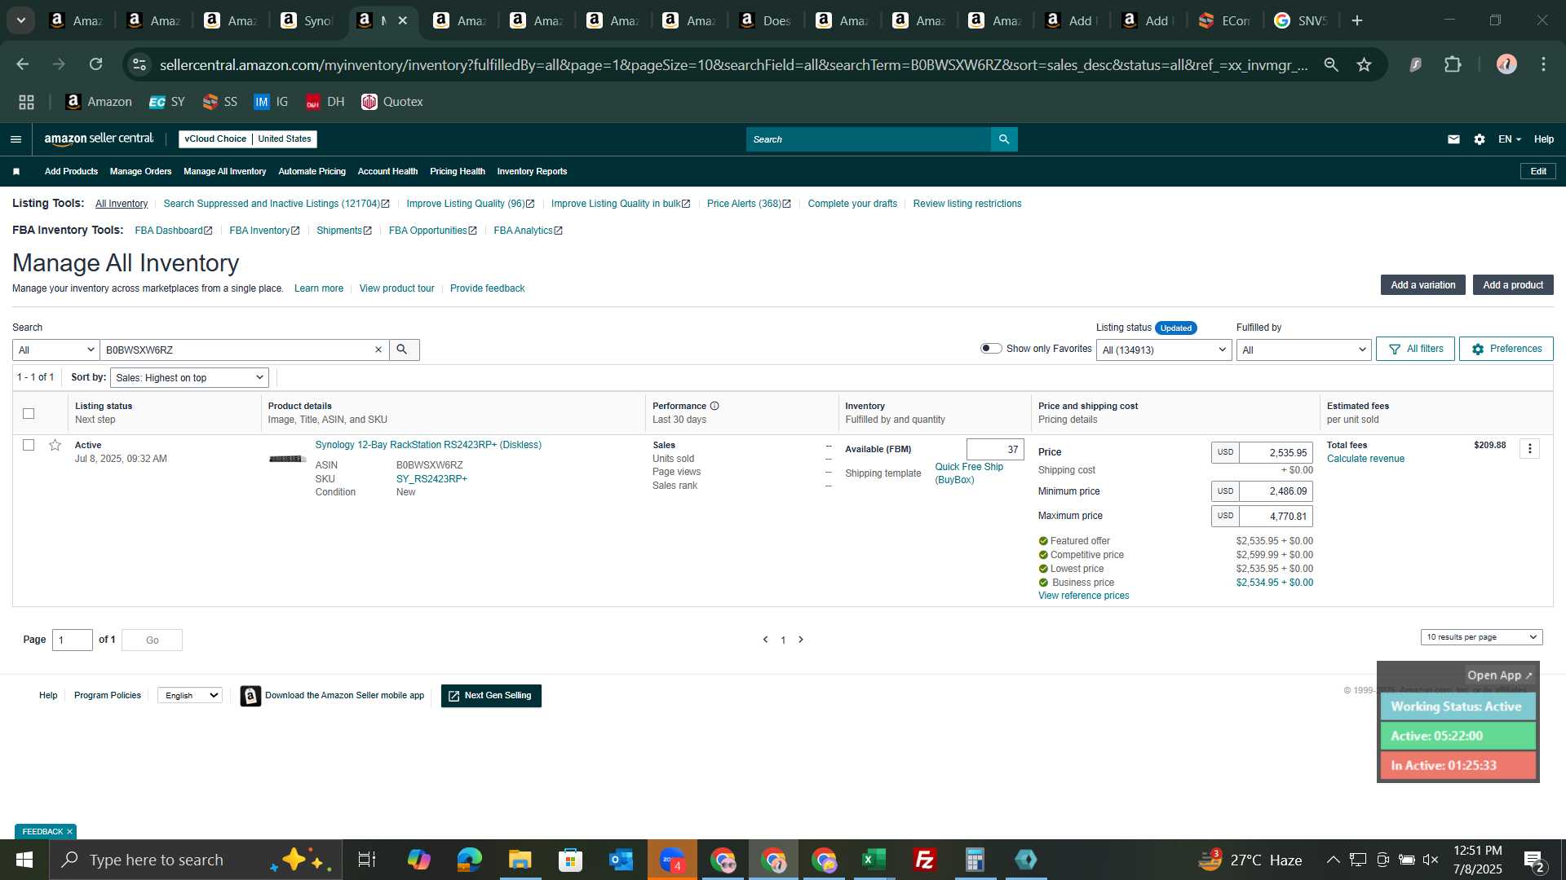This screenshot has width=1566, height=880.
Task: Go to previous results page arrow
Action: point(765,640)
